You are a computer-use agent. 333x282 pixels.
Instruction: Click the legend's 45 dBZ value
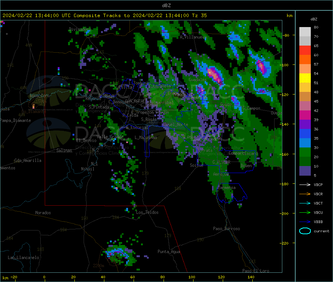click(316, 102)
